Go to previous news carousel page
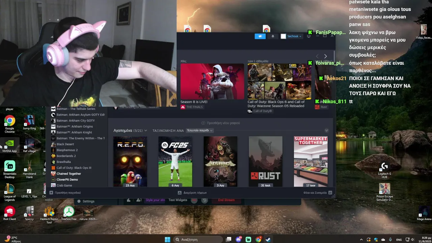The height and width of the screenshot is (243, 432). point(317,56)
